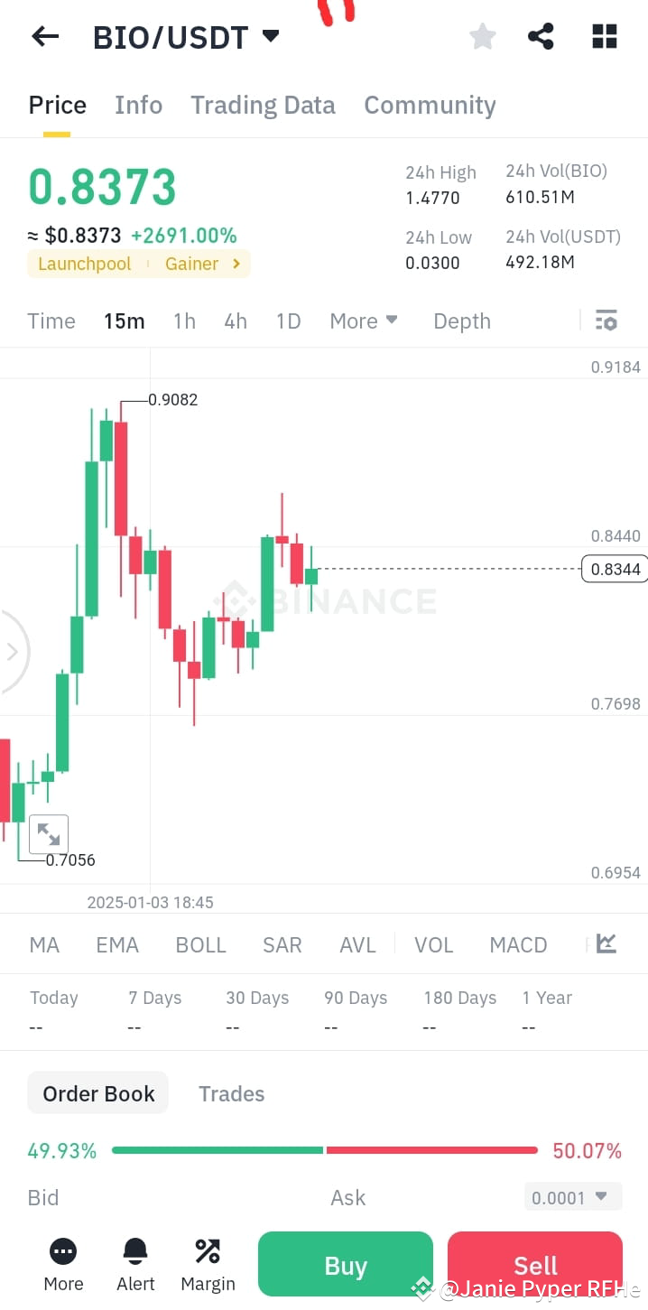The image size is (648, 1310).
Task: Open the markets grid icon
Action: pos(603,36)
